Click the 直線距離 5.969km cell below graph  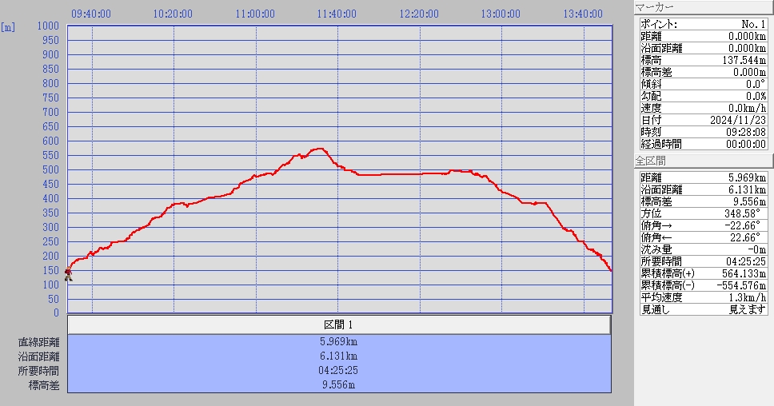tap(338, 342)
